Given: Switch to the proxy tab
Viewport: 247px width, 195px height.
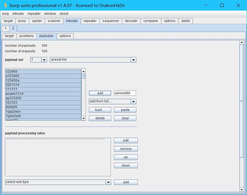Looking at the screenshot, I should point(22,21).
